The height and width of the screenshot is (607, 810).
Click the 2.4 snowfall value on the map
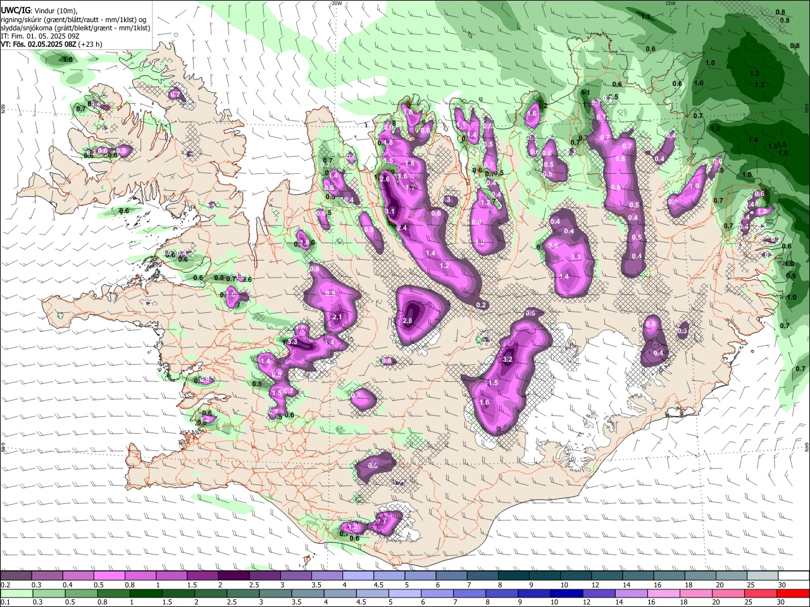pos(401,228)
